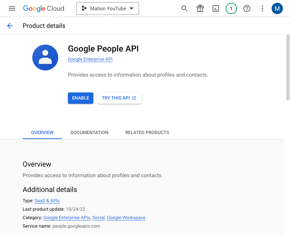Image resolution: width=290 pixels, height=235 pixels.
Task: Open the help question mark icon
Action: [x=247, y=8]
